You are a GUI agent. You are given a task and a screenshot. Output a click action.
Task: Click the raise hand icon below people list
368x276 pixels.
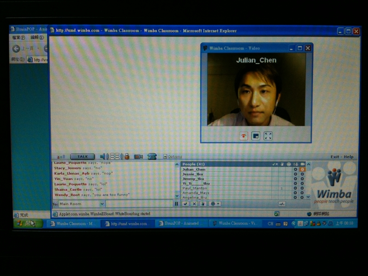202,204
